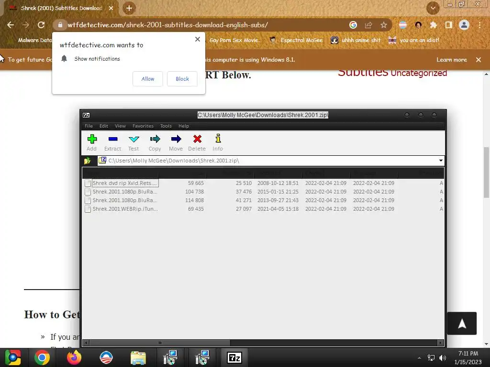Open the Favorites menu in 7-Zip

point(143,126)
